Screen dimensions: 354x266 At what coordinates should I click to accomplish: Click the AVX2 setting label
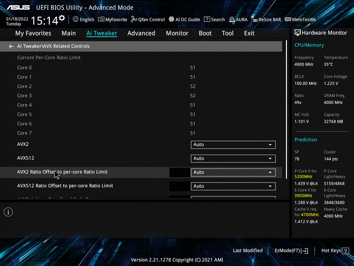point(23,144)
